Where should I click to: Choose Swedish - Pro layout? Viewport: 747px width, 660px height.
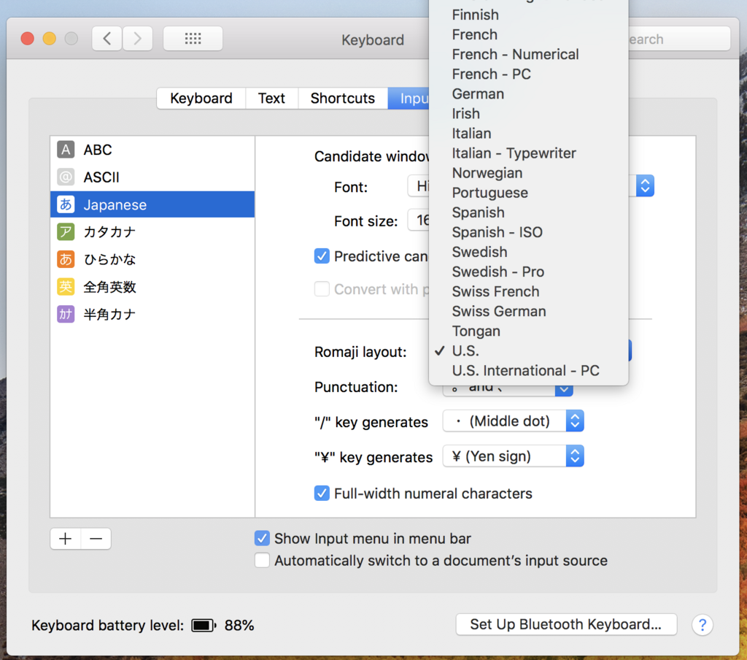528,272
